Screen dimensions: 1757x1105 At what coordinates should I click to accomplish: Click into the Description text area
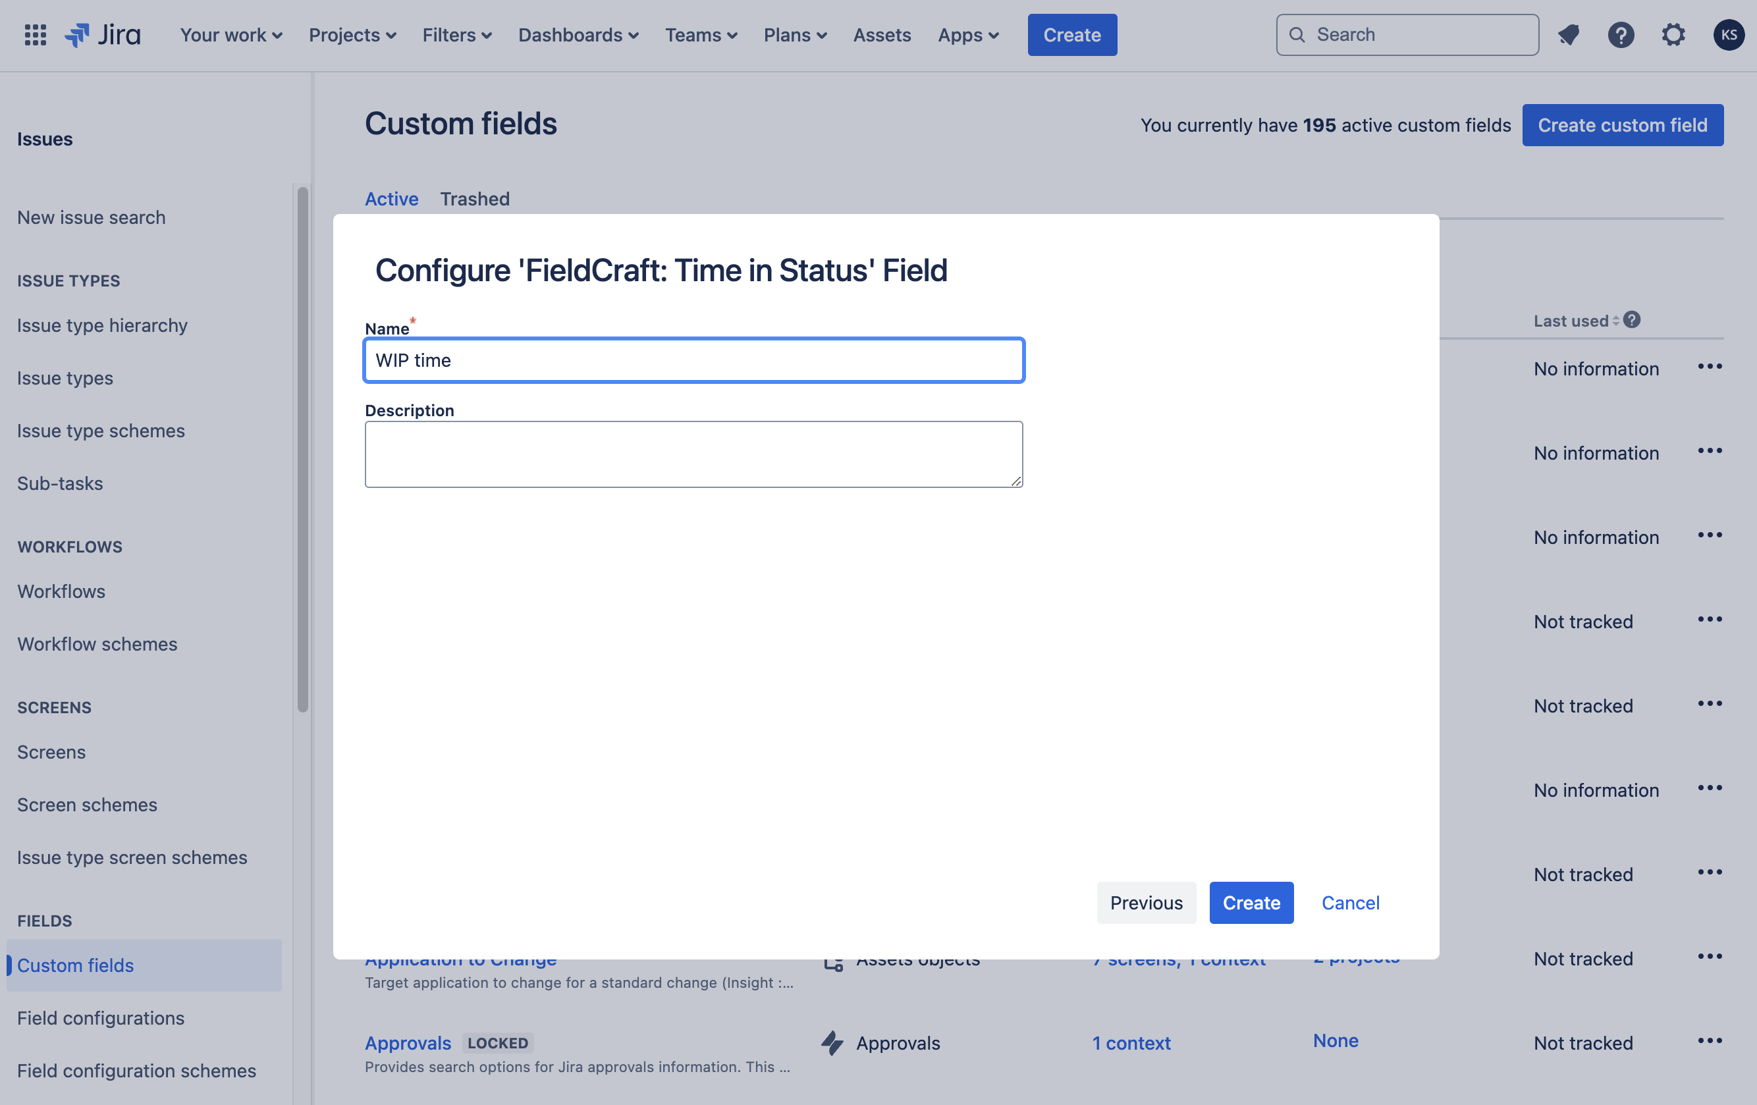693,454
